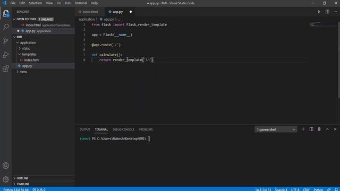Select app.py in Open Editors list
This screenshot has height=191, width=340.
[44, 31]
